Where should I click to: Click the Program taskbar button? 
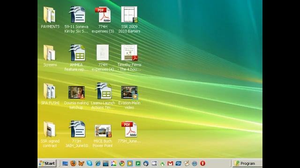[247, 163]
